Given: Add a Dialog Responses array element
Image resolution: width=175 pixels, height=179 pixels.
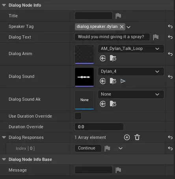Looking at the screenshot, I should click(x=127, y=137).
